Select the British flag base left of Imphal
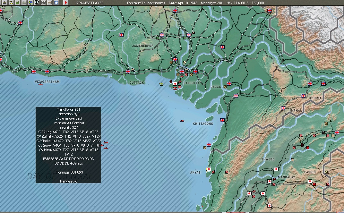This screenshot has width=344, height=213. (x=283, y=108)
